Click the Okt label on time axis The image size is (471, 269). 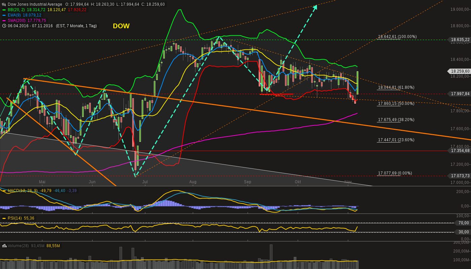(298, 182)
